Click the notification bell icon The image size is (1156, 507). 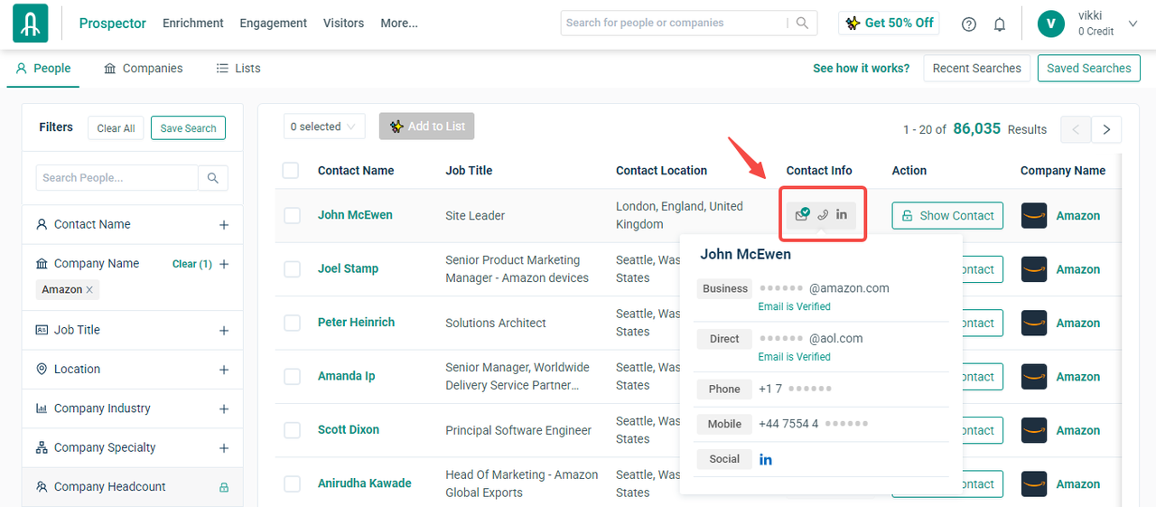coord(999,24)
